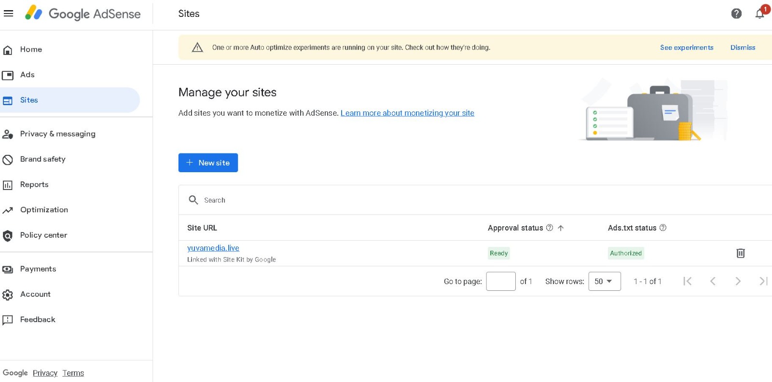Click the search magnifier icon
The height and width of the screenshot is (382, 772).
point(193,200)
